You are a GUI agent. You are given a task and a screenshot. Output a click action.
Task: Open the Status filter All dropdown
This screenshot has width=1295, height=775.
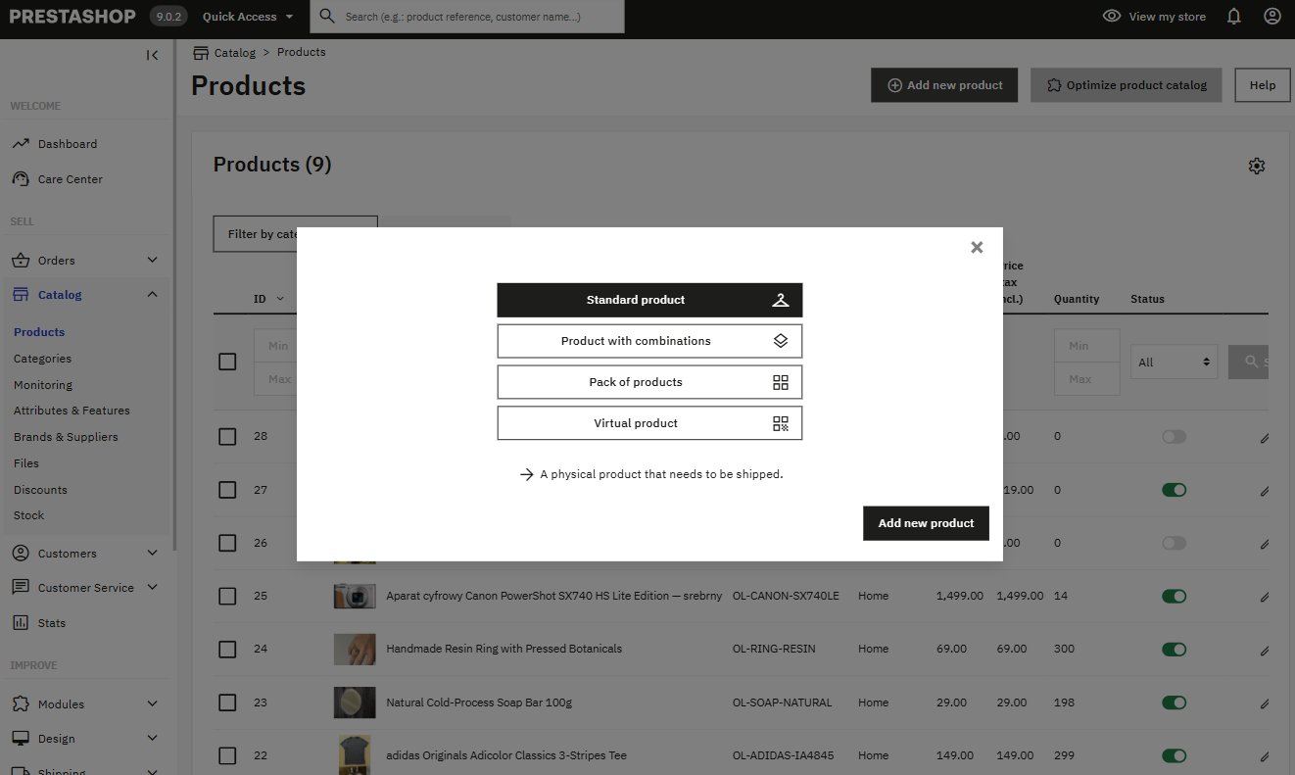click(x=1174, y=362)
